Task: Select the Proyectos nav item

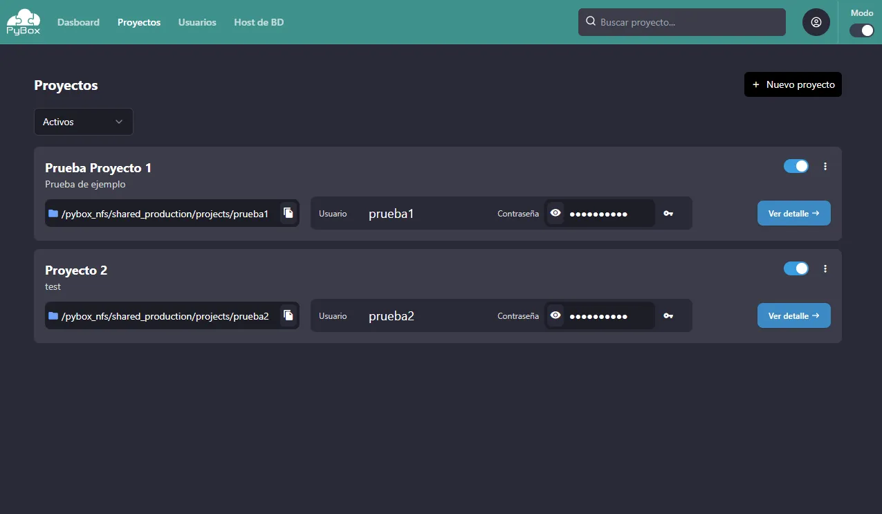Action: coord(139,22)
